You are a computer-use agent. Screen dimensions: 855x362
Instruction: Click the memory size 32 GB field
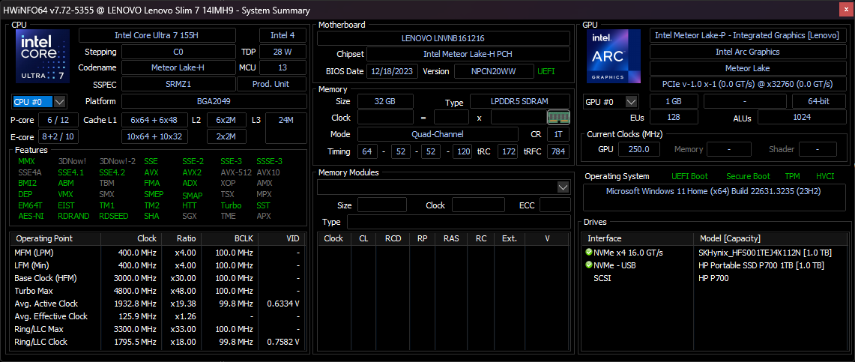[385, 102]
